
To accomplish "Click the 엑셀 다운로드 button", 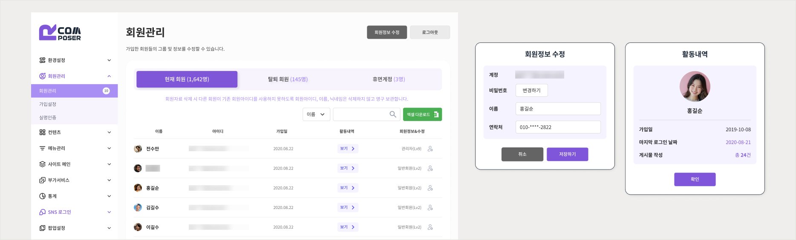I will (422, 114).
